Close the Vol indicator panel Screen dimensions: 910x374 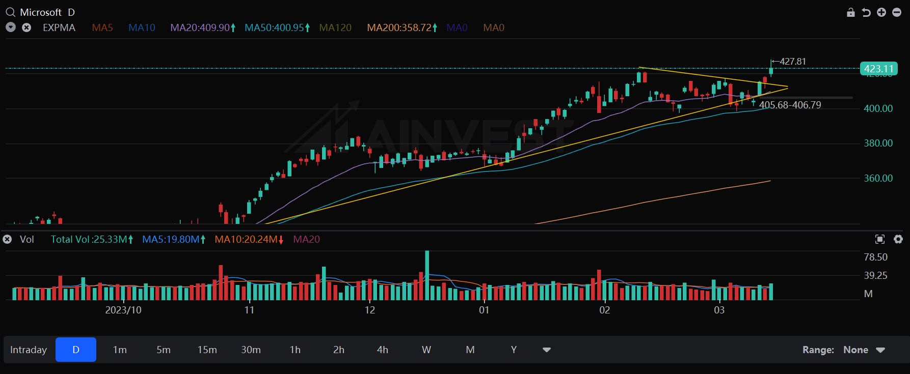click(8, 239)
